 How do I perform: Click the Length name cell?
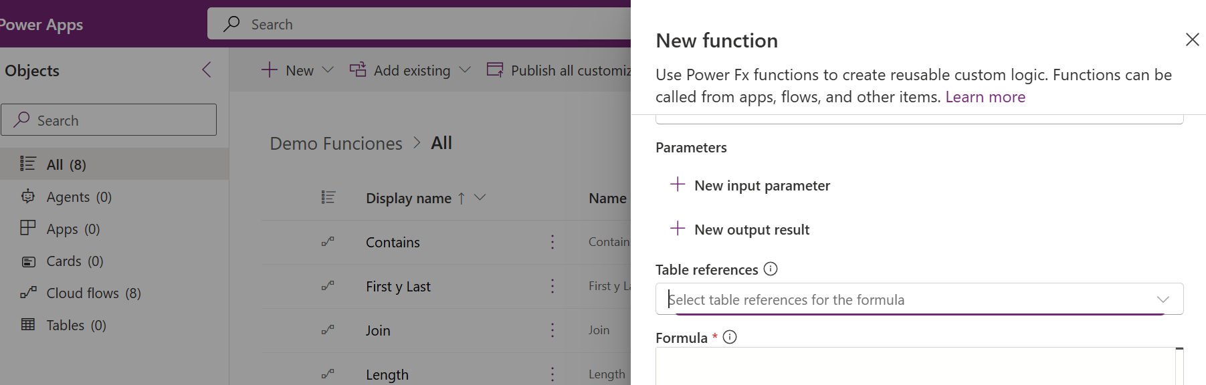pyautogui.click(x=607, y=374)
